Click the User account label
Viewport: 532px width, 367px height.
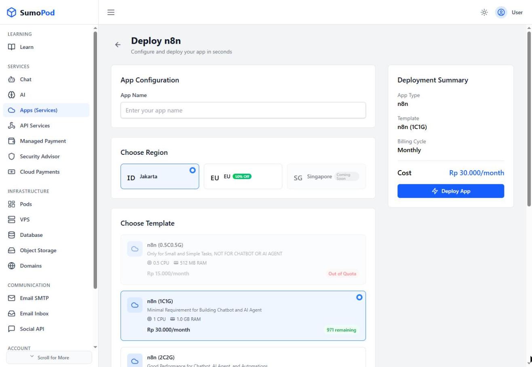[517, 13]
